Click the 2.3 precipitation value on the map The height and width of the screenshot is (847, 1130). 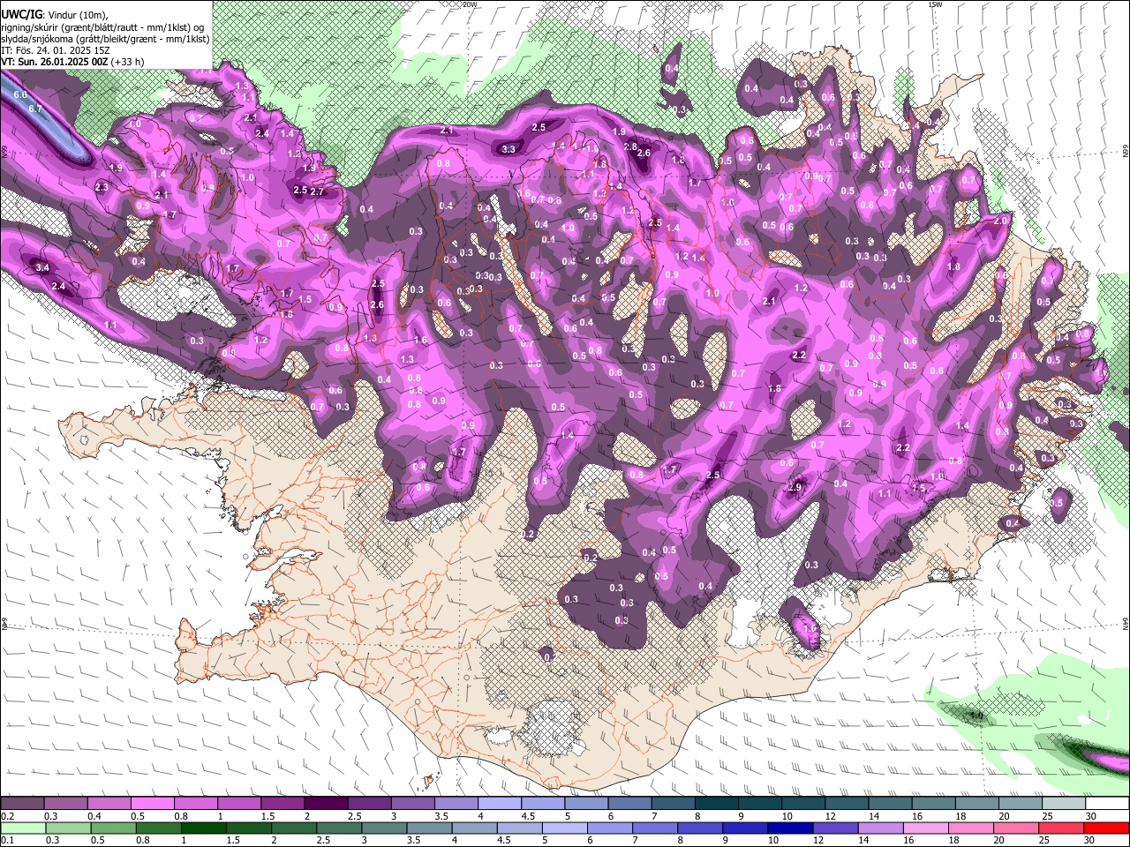coord(102,187)
